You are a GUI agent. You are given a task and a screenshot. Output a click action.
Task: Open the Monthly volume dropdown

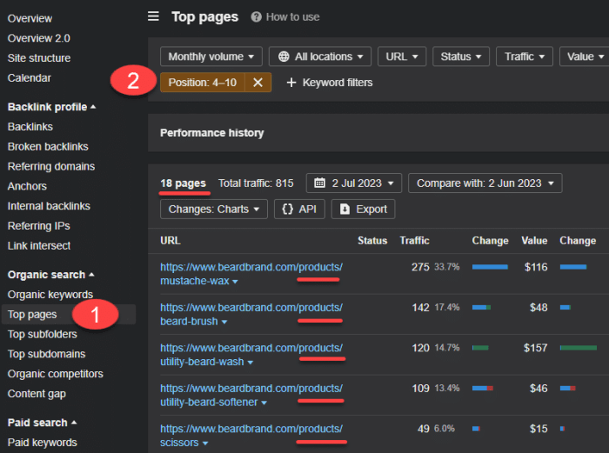tap(211, 57)
